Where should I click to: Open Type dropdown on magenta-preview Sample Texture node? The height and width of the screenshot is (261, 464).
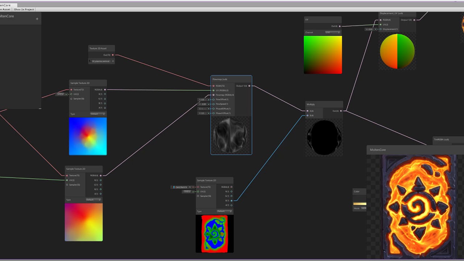pos(94,200)
